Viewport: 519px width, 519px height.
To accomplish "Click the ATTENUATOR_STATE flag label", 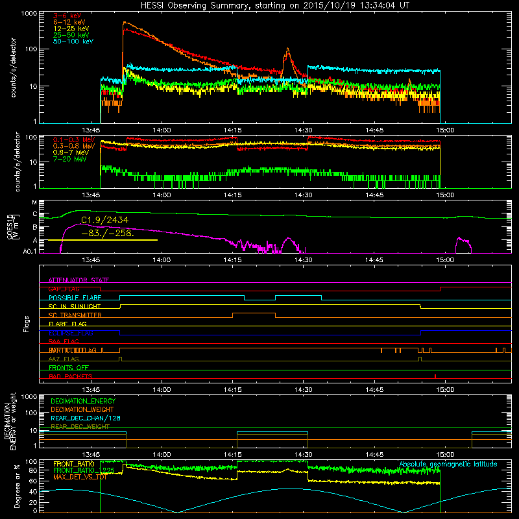I will point(78,280).
